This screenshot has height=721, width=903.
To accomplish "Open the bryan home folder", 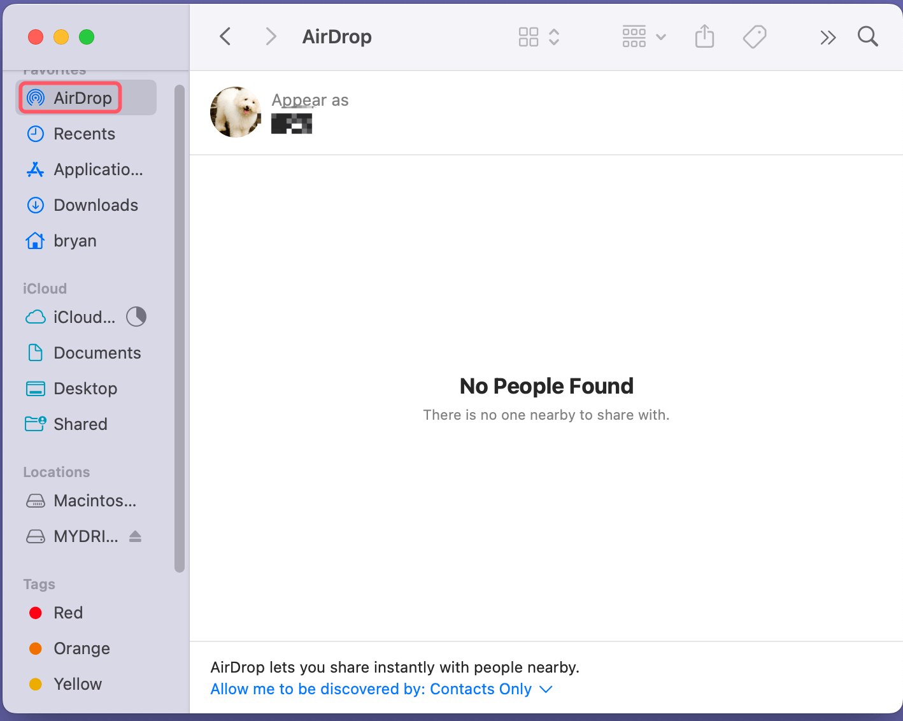I will coord(75,241).
